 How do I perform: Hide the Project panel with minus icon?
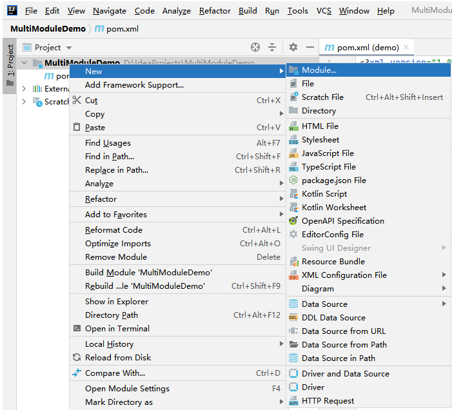[x=310, y=47]
